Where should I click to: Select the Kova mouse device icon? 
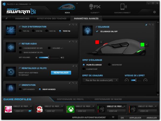pos(66,7)
